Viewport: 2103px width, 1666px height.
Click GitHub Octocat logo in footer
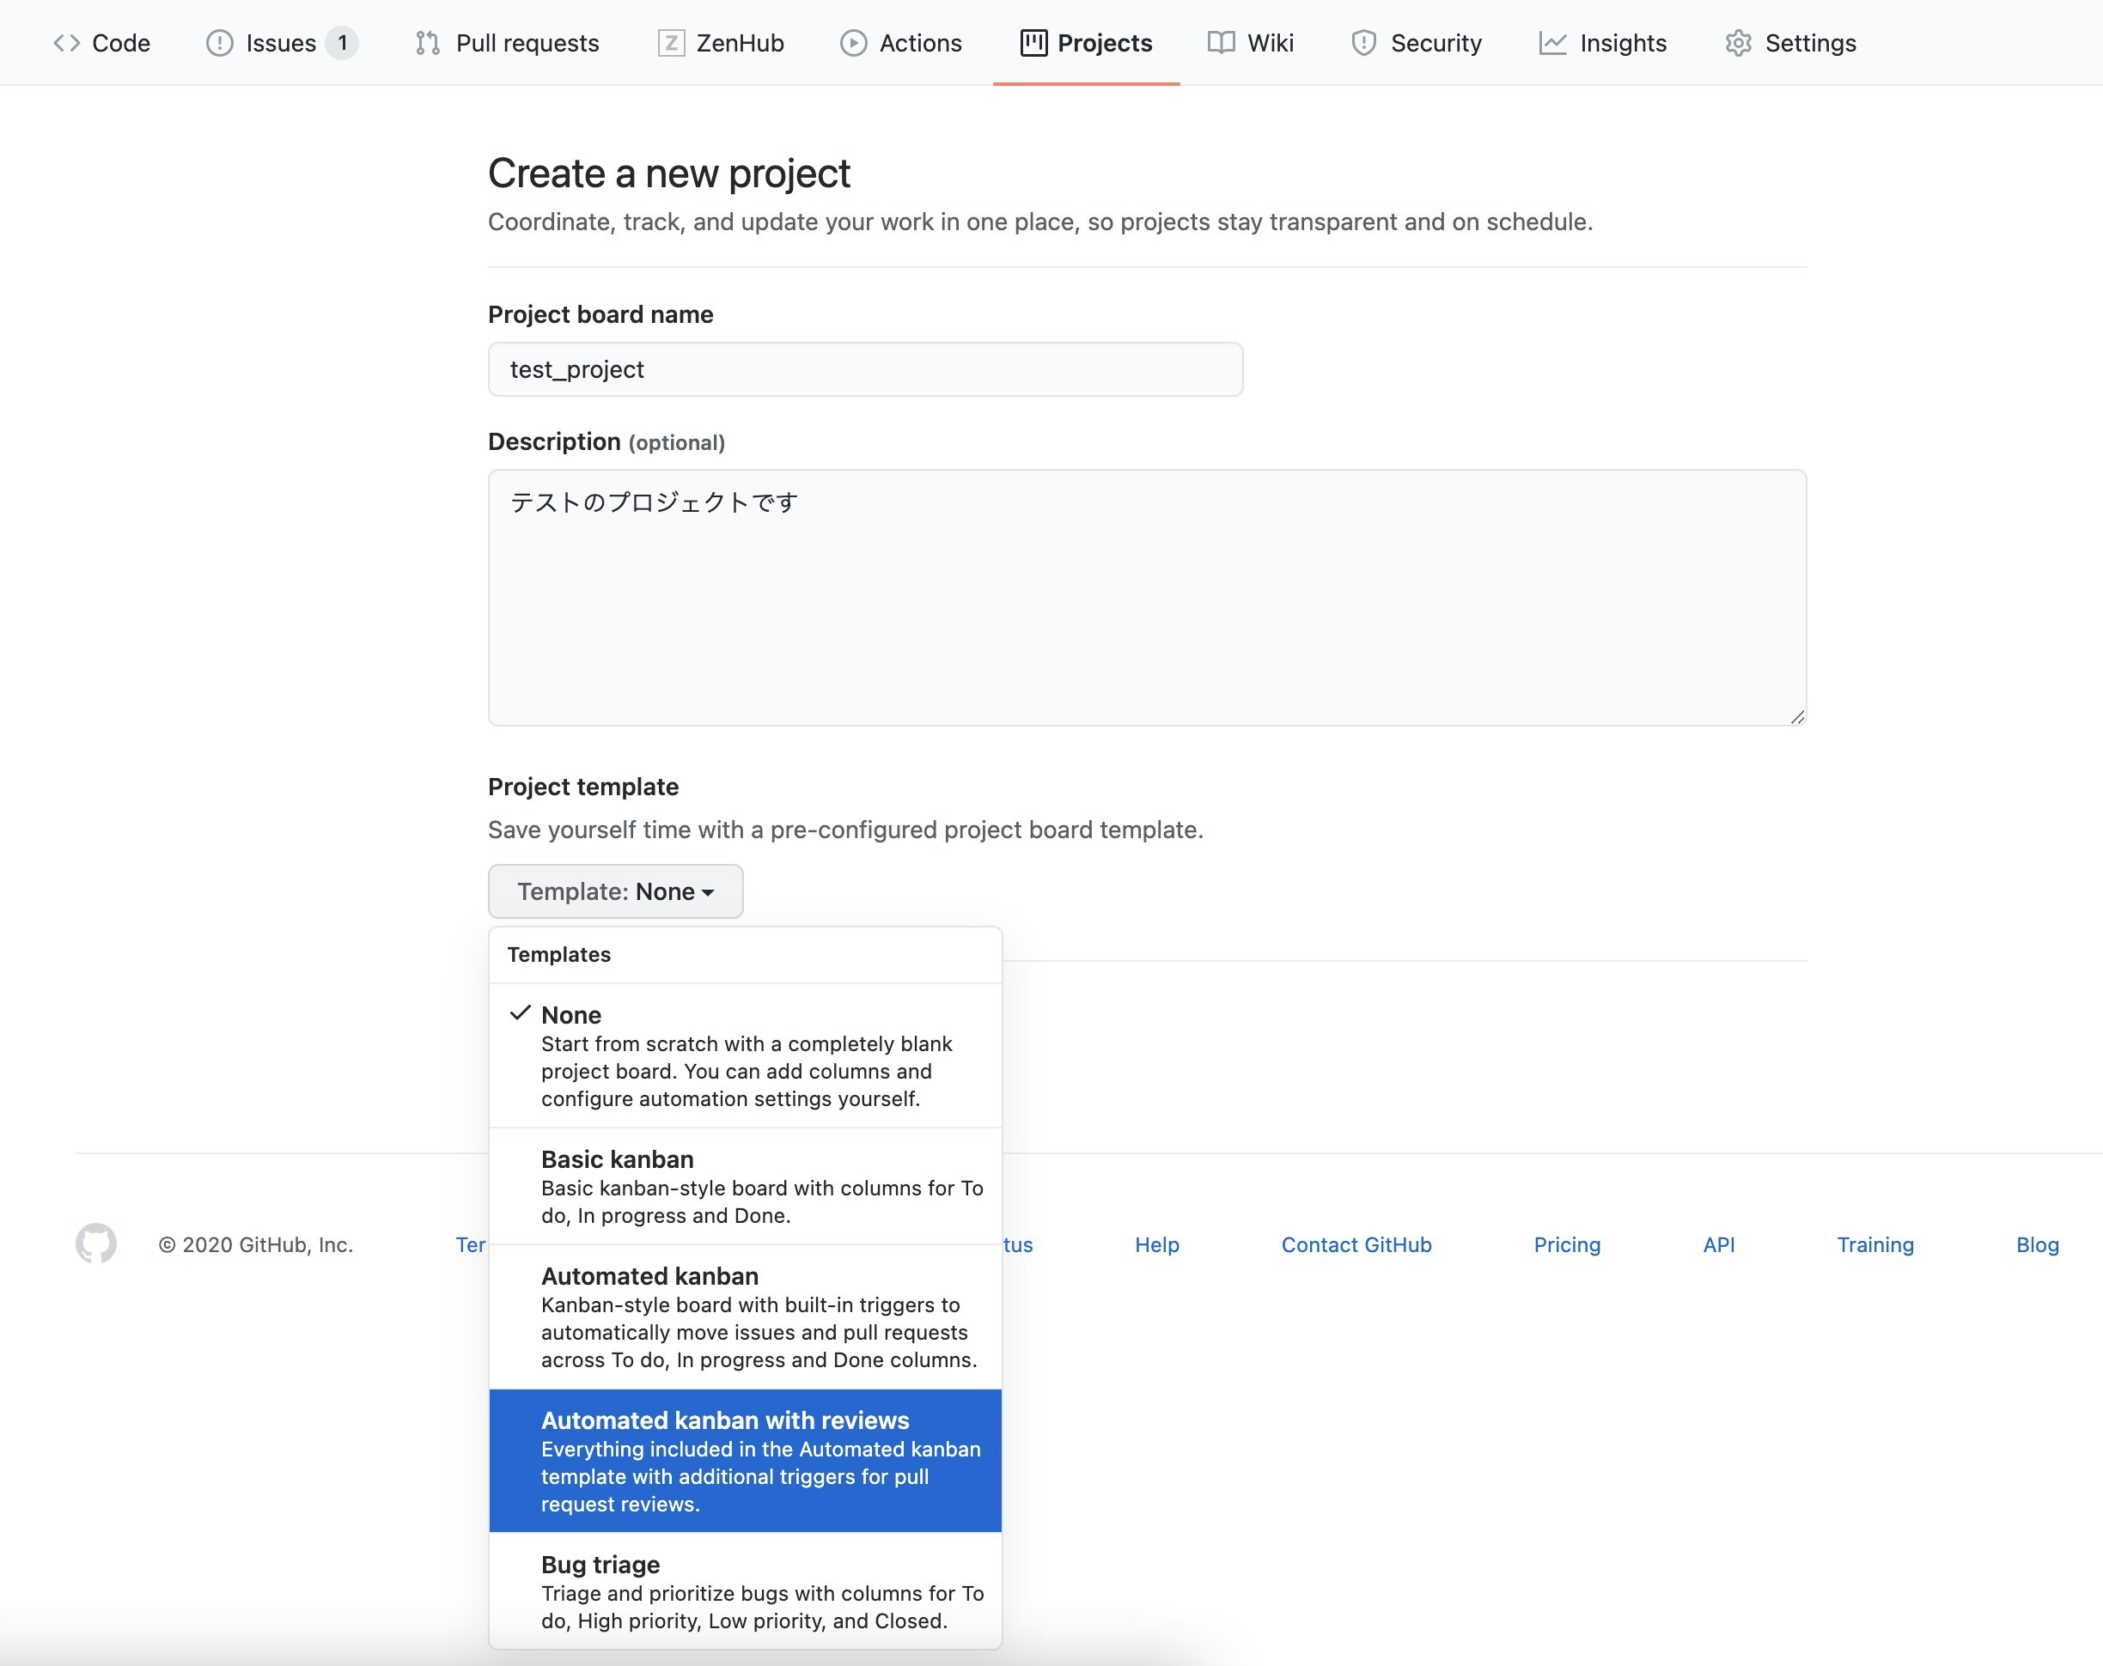[95, 1243]
